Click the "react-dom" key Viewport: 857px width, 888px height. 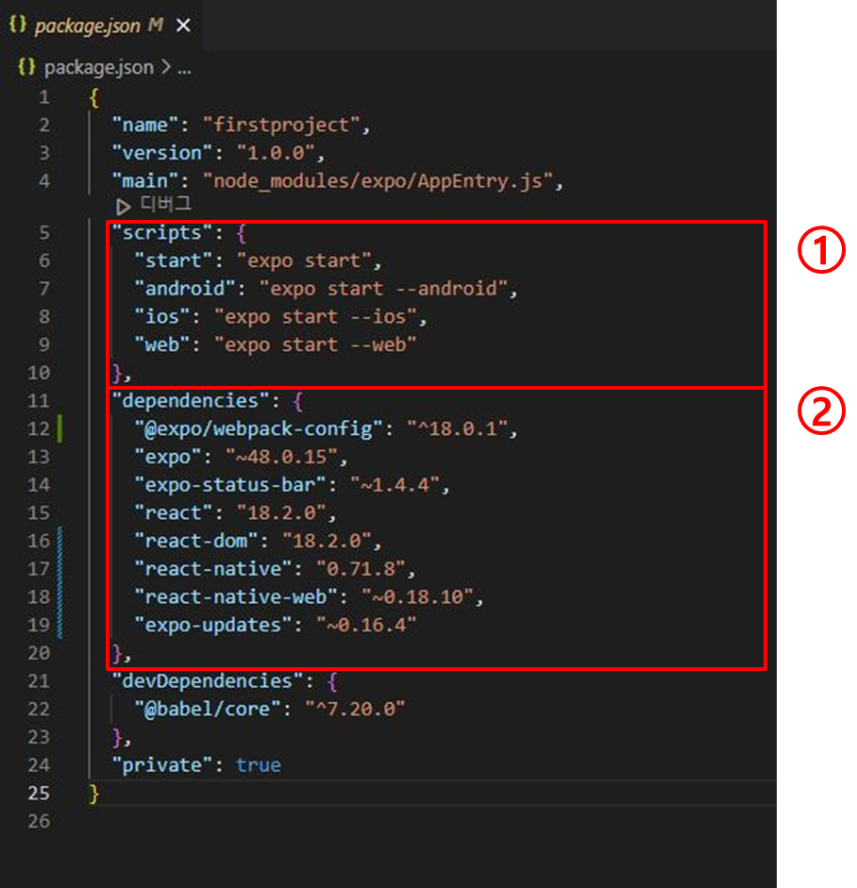pyautogui.click(x=196, y=541)
